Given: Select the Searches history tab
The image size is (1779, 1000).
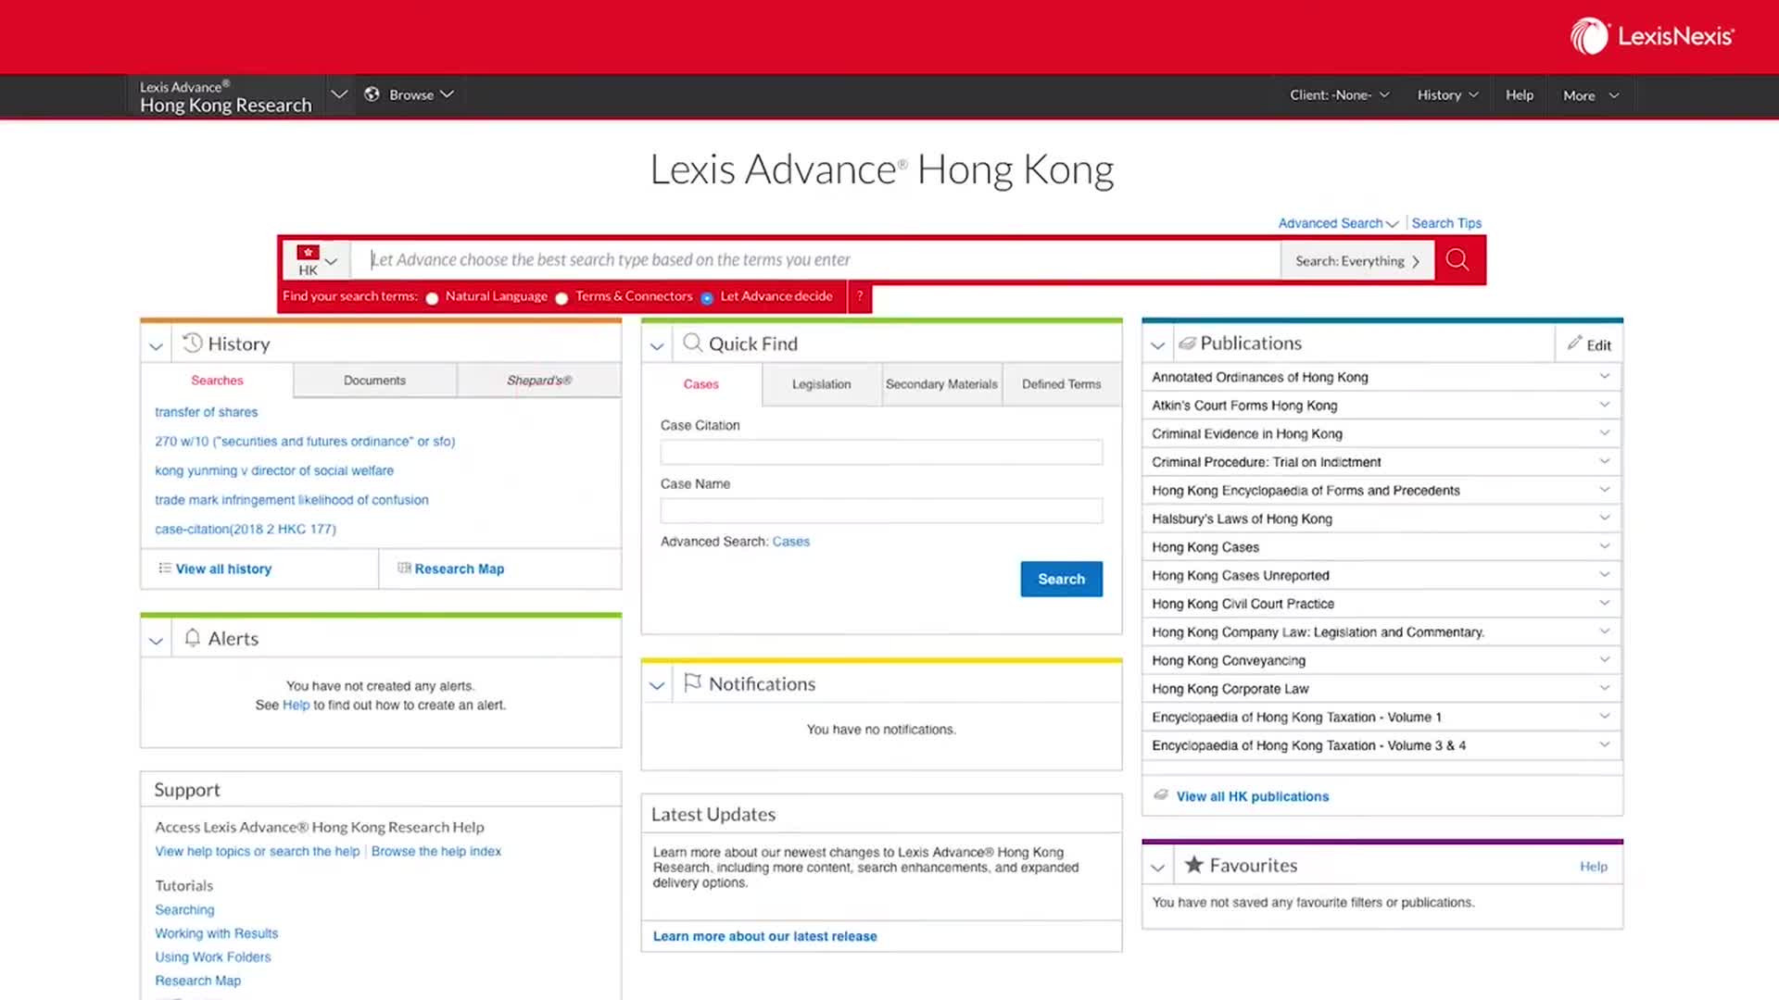Looking at the screenshot, I should [217, 381].
